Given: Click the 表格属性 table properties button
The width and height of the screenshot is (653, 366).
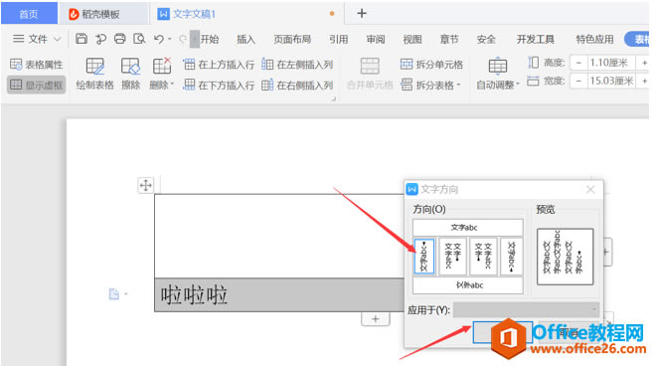Looking at the screenshot, I should point(36,65).
